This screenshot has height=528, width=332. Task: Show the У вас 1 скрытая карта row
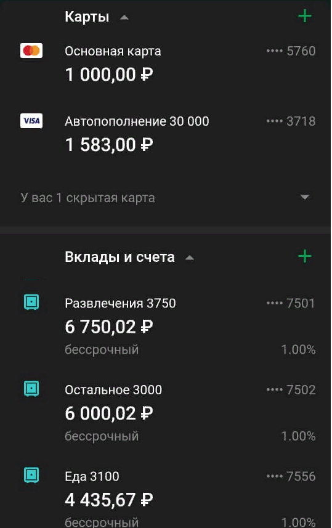coord(166,198)
